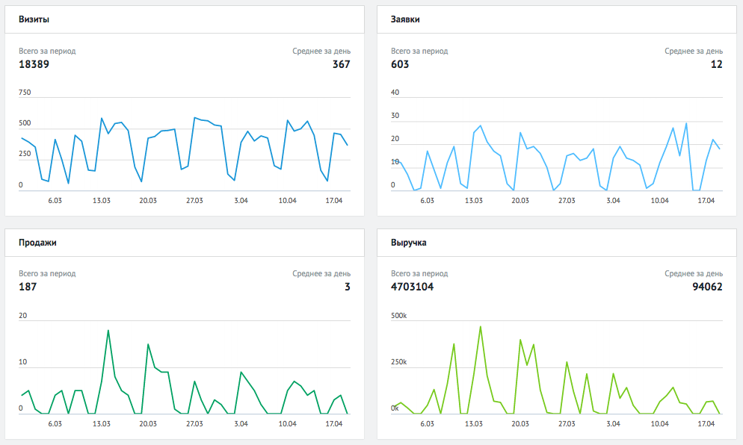This screenshot has height=445, width=743.
Task: Click the Выручка panel title
Action: 409,243
